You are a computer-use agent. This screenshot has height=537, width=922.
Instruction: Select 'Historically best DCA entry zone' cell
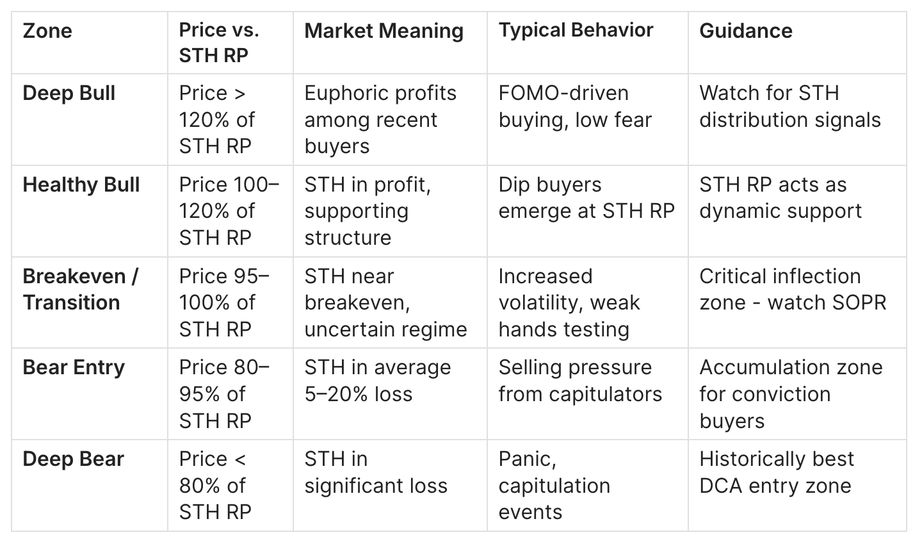click(777, 472)
